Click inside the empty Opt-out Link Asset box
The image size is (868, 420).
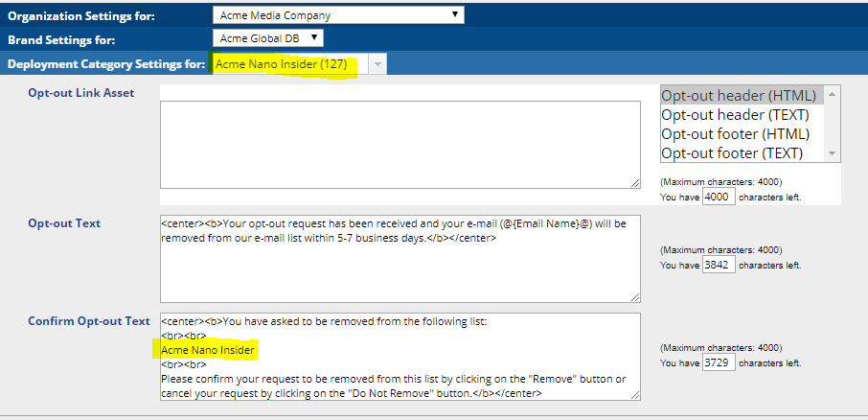point(400,144)
